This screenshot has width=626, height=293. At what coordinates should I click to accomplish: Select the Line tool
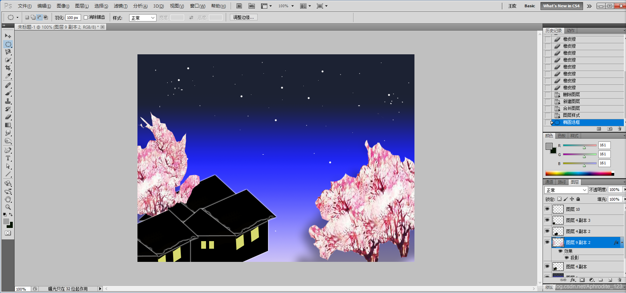(8, 174)
